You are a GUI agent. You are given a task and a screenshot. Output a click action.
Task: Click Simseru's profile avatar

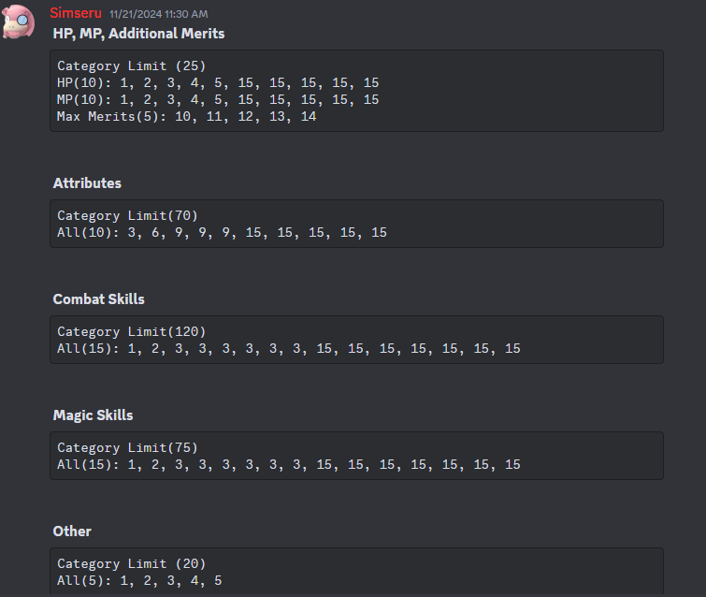tap(19, 22)
